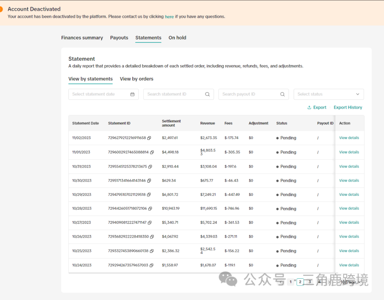Copy statement ID 7293682922228418350
384x300 pixels.
tap(152, 237)
